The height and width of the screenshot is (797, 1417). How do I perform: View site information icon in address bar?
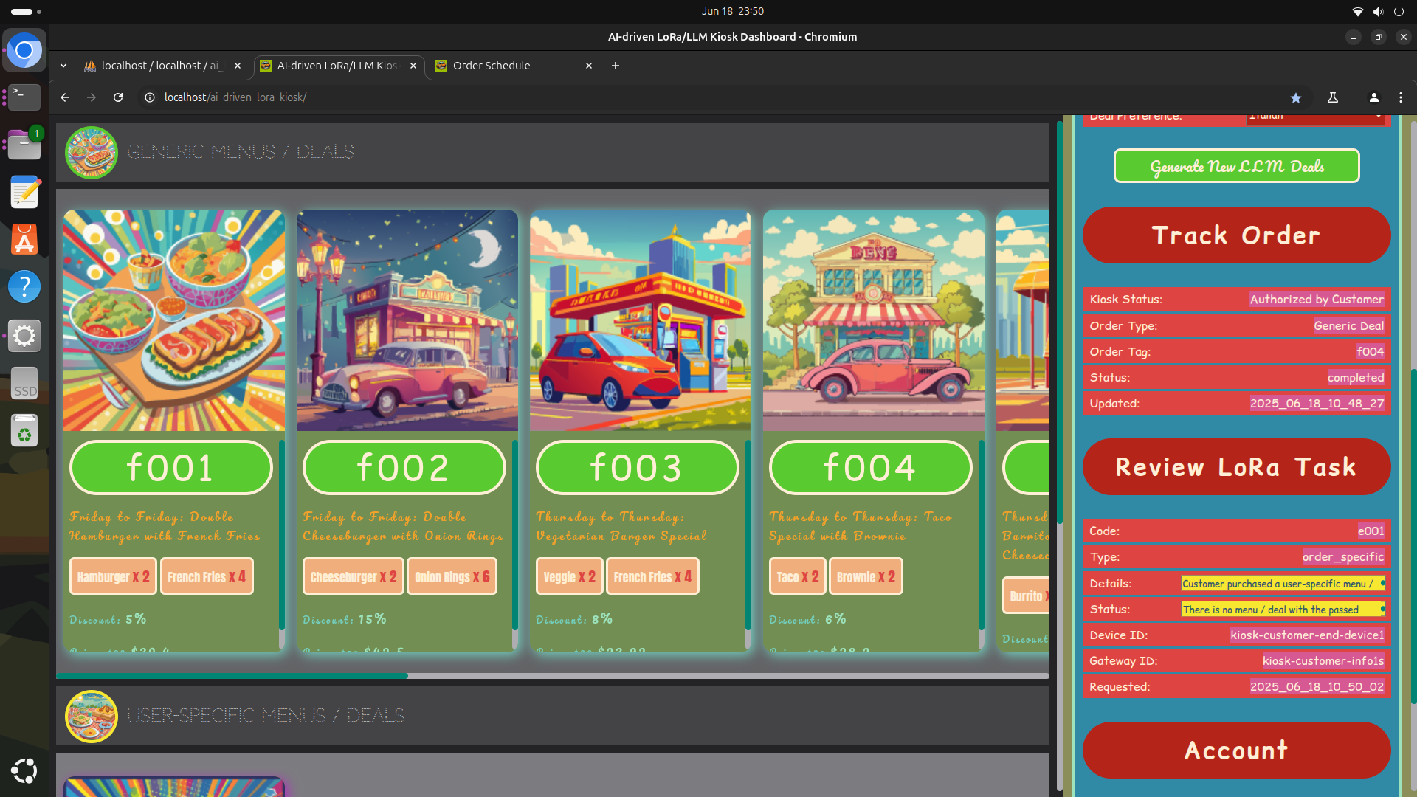[150, 97]
